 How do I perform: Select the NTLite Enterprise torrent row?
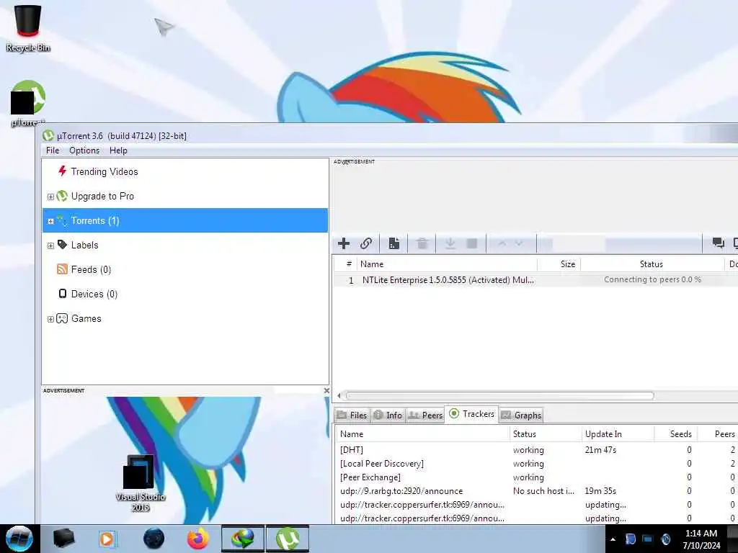(x=535, y=280)
